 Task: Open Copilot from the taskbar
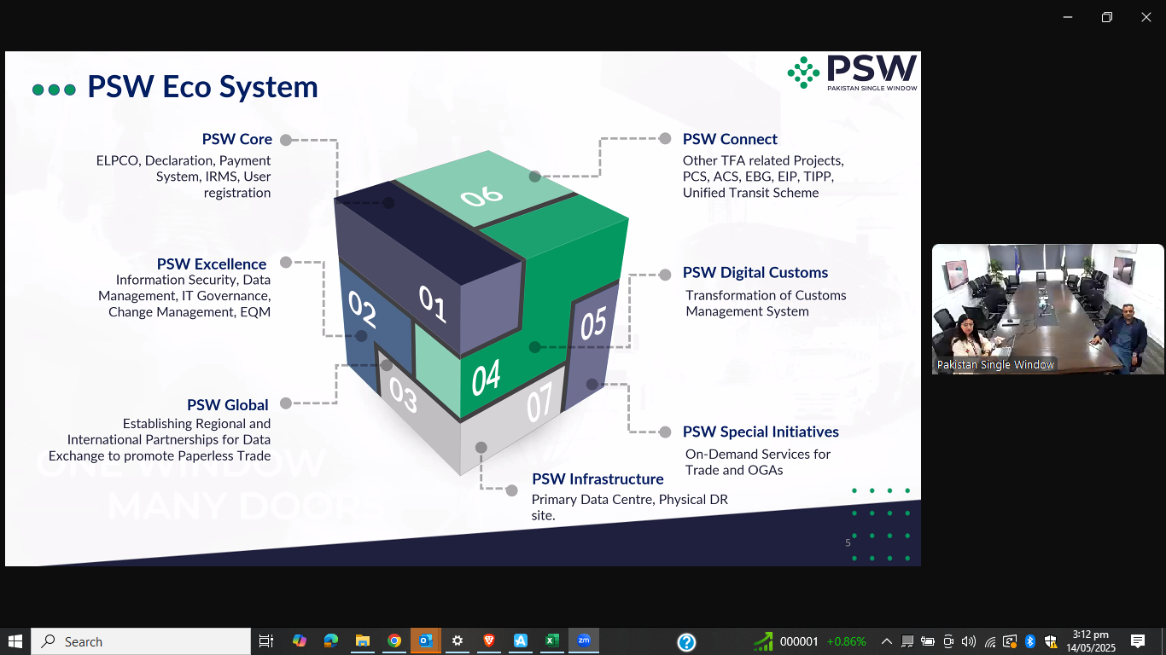point(300,641)
